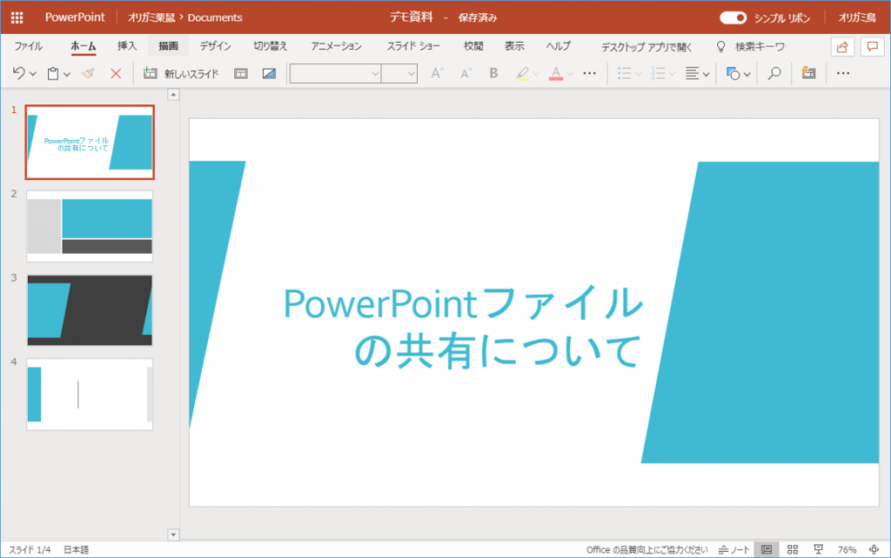Switch to the 校閲 tab
This screenshot has width=891, height=558.
click(x=473, y=47)
